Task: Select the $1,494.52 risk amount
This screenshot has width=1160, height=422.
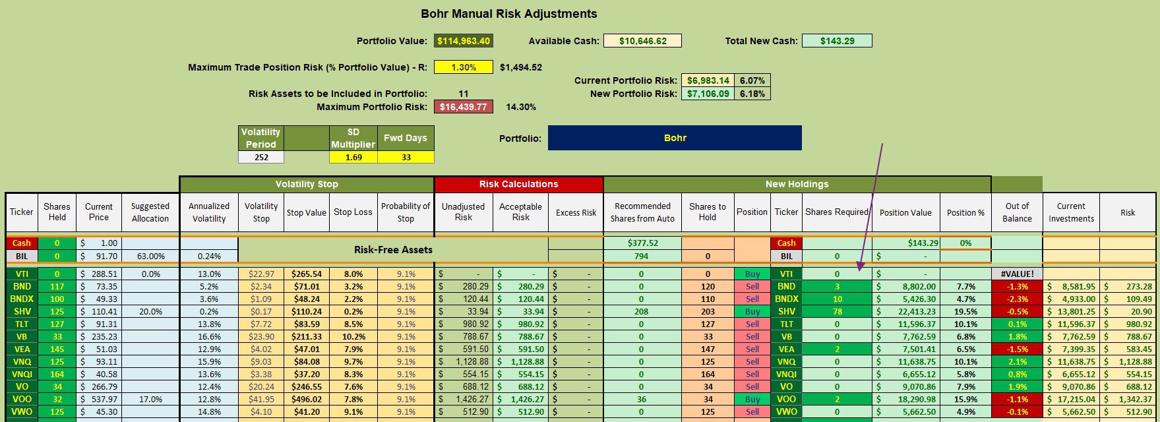Action: pyautogui.click(x=521, y=67)
